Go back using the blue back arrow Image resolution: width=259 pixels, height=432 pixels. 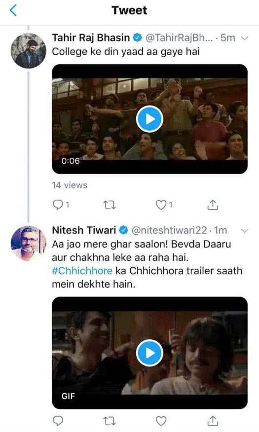coord(13,10)
